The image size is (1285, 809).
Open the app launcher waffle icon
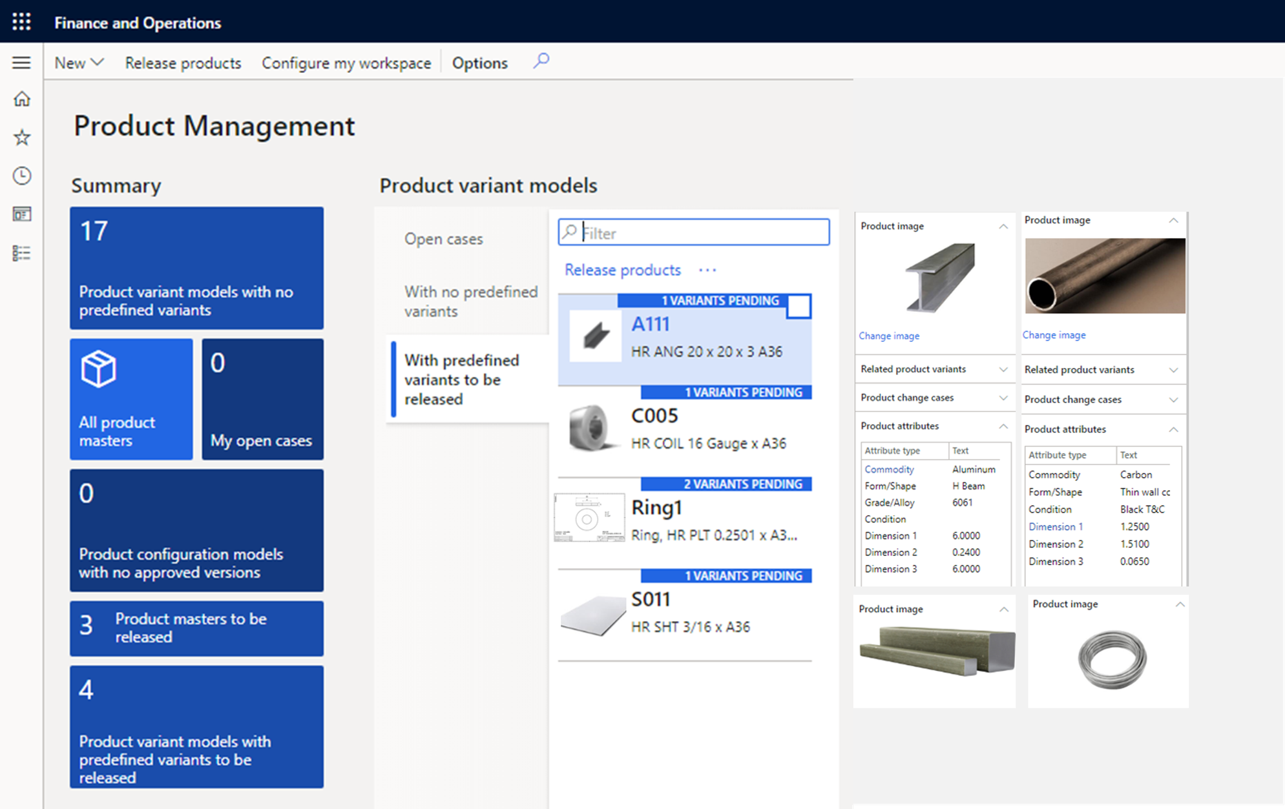(x=20, y=21)
